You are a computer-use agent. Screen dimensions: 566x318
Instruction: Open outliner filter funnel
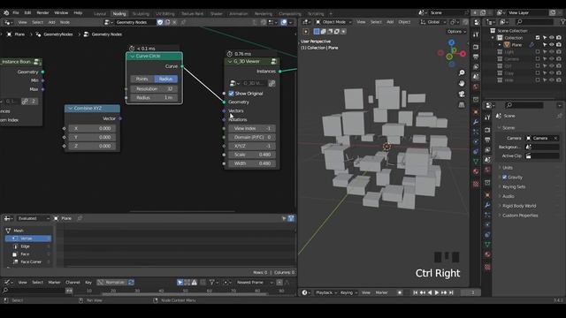point(562,22)
